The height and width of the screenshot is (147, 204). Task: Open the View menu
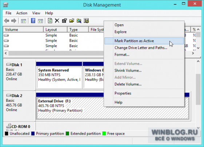coord(36,13)
